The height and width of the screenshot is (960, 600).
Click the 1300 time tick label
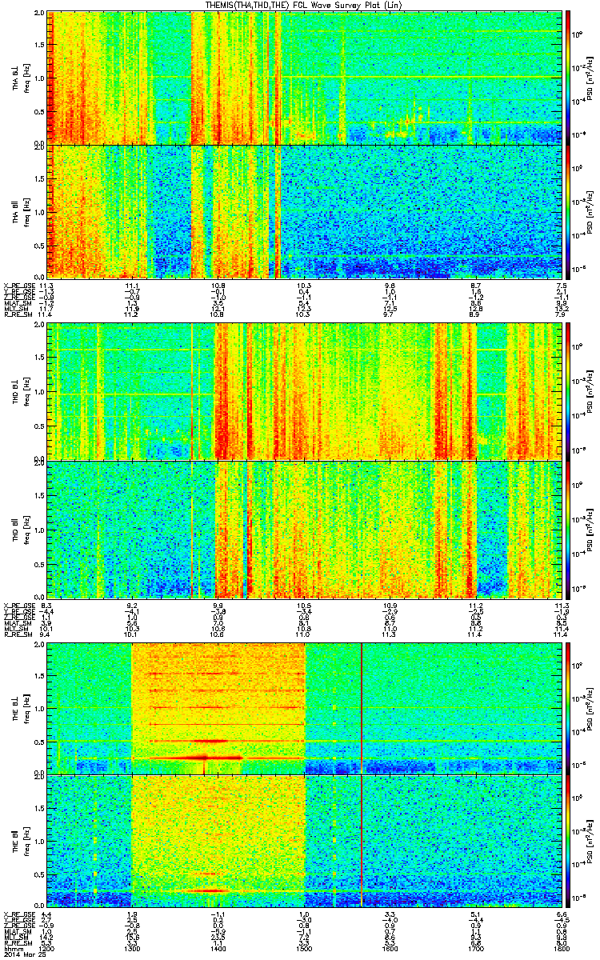coord(133,948)
